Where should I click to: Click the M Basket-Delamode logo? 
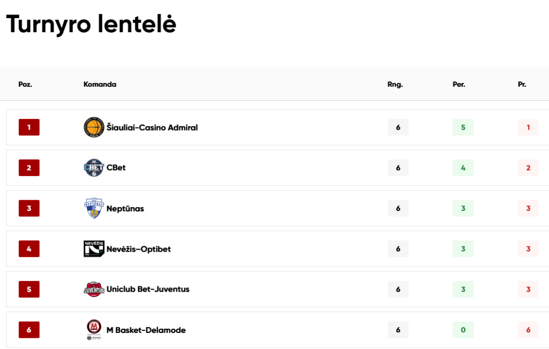pos(94,329)
